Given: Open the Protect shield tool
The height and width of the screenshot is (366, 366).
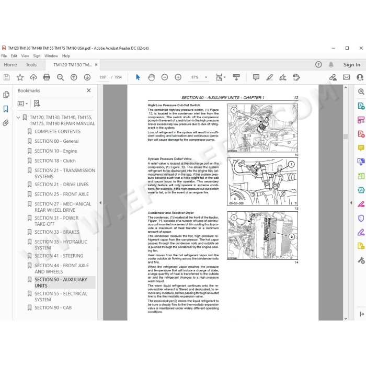Looking at the screenshot, I should pos(361,218).
